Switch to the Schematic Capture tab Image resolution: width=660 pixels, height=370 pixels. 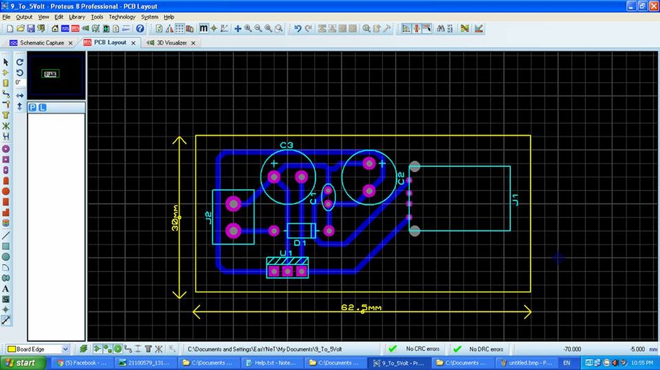pos(42,43)
